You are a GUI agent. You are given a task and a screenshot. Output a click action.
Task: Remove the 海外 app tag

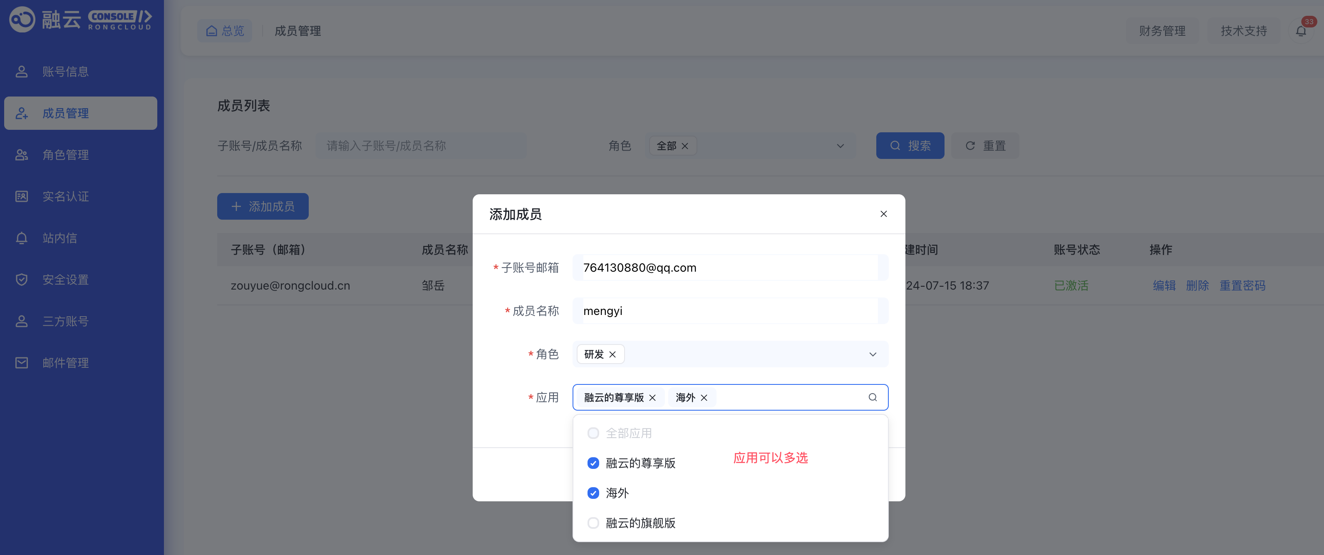click(704, 398)
